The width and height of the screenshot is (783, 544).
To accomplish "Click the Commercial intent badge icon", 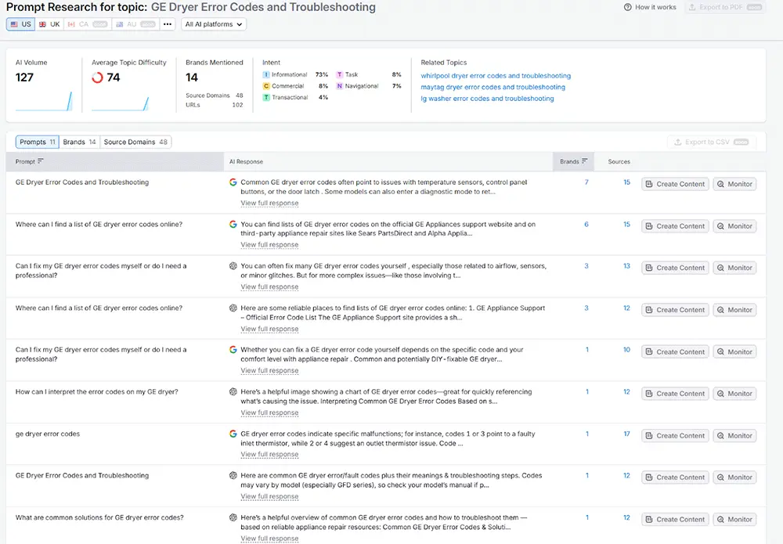I will pos(266,86).
